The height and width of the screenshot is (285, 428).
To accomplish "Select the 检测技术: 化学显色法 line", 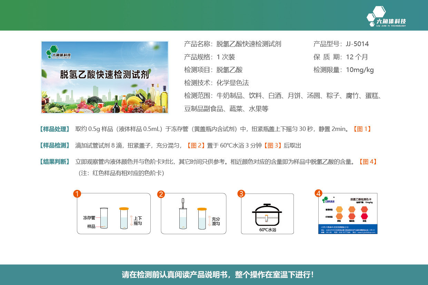I will [x=217, y=83].
